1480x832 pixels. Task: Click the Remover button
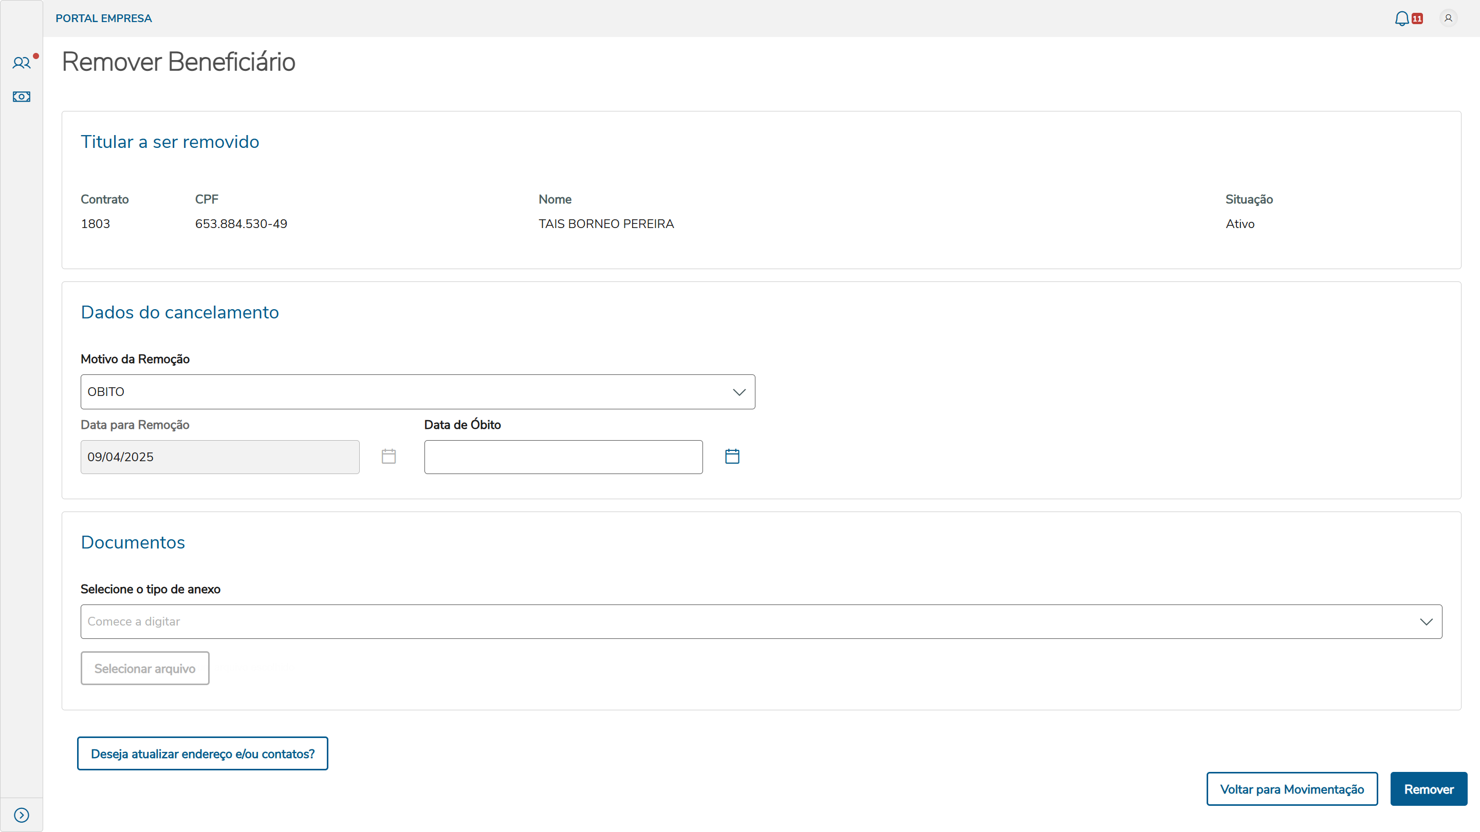click(x=1428, y=789)
